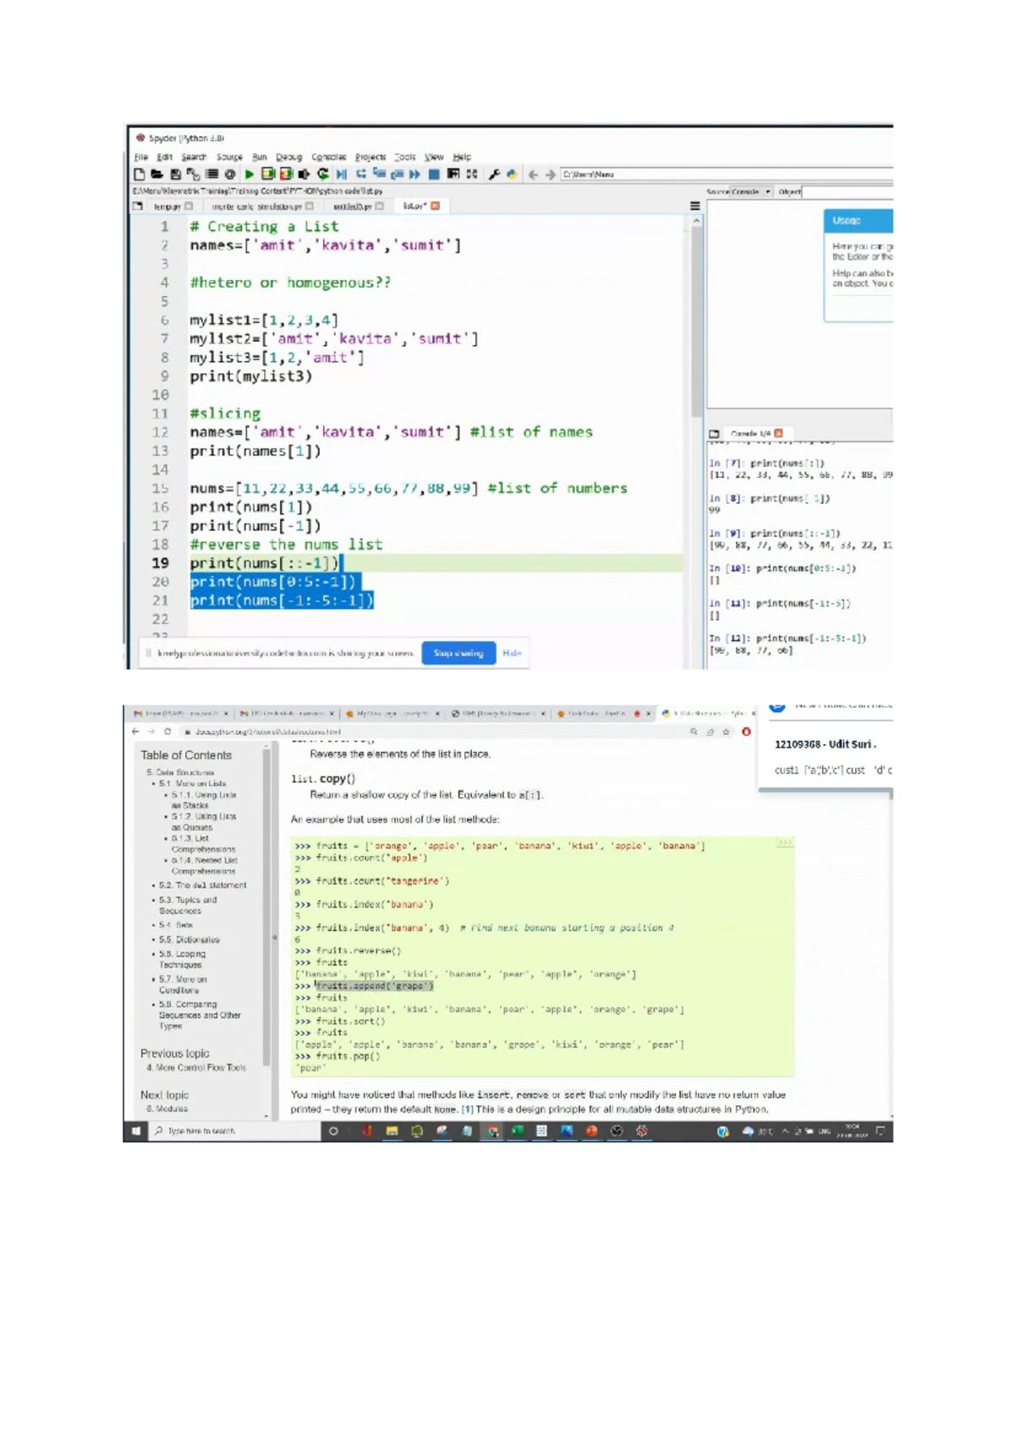This screenshot has width=1015, height=1436.
Task: Run the file with the green play icon
Action: (250, 174)
